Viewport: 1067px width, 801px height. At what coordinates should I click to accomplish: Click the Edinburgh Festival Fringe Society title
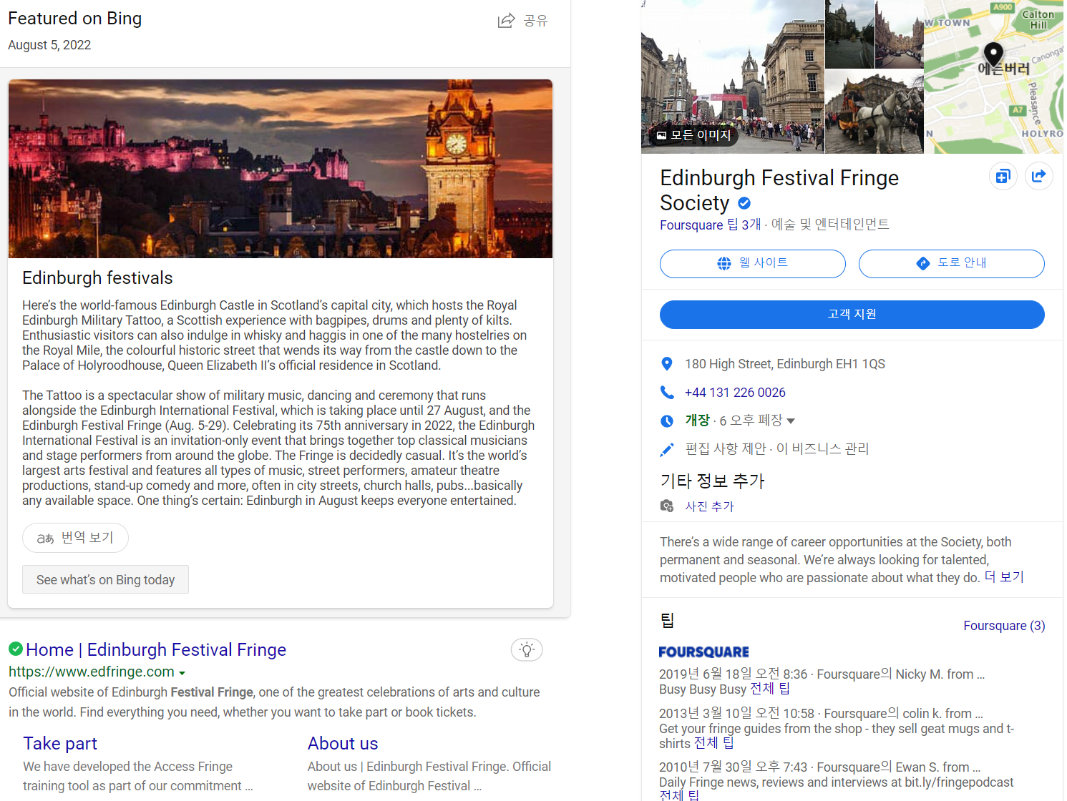click(x=779, y=190)
